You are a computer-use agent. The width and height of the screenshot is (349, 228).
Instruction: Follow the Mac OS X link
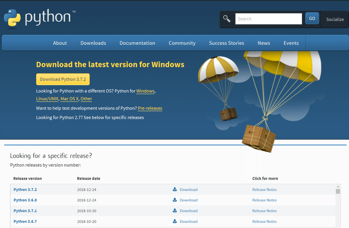pyautogui.click(x=69, y=99)
